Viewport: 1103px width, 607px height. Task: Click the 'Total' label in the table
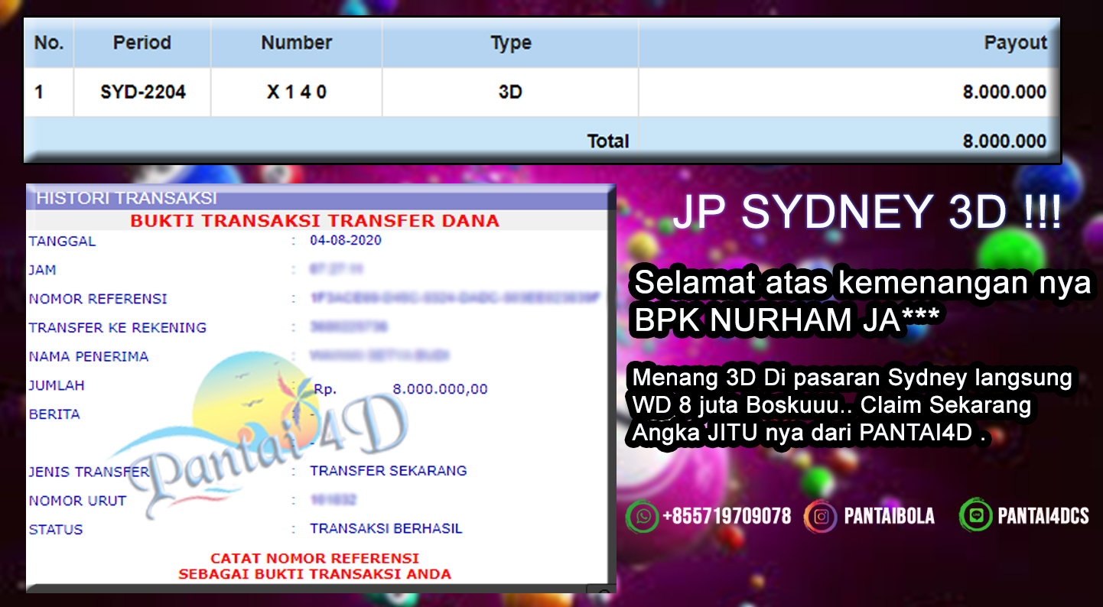608,141
